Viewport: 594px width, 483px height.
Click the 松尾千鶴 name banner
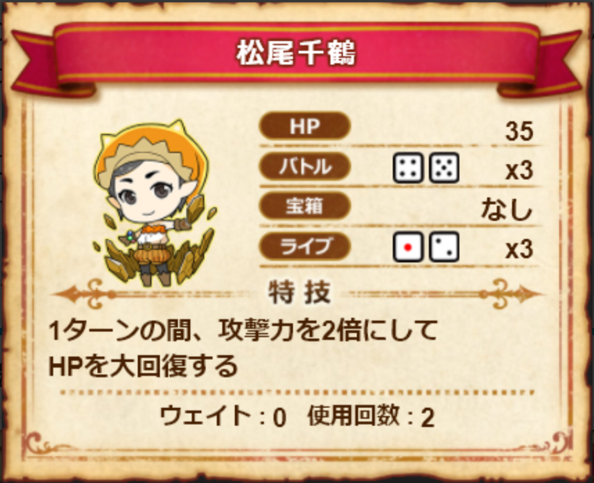[x=296, y=54]
